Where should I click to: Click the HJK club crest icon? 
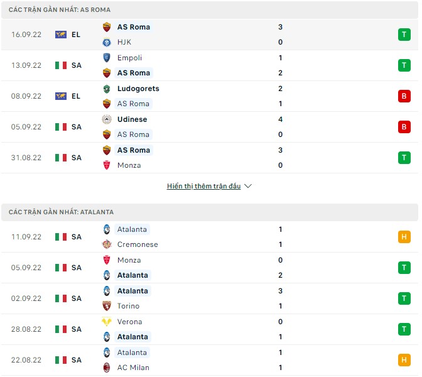pos(107,42)
